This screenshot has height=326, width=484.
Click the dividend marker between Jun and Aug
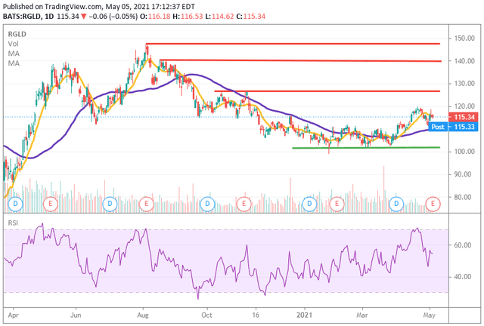[110, 204]
